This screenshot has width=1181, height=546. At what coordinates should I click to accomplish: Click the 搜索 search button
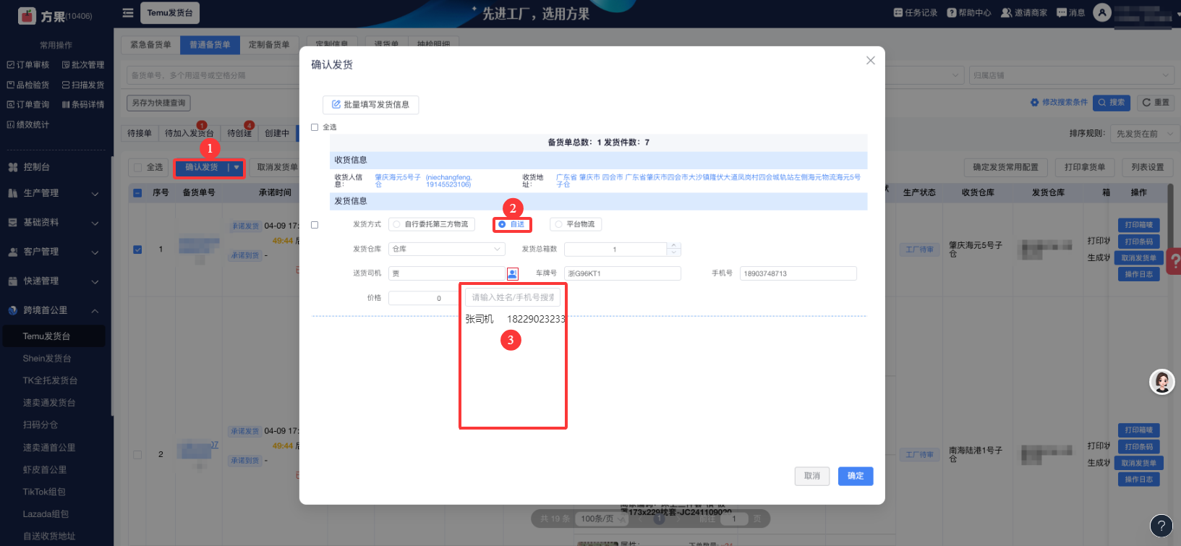[1112, 103]
